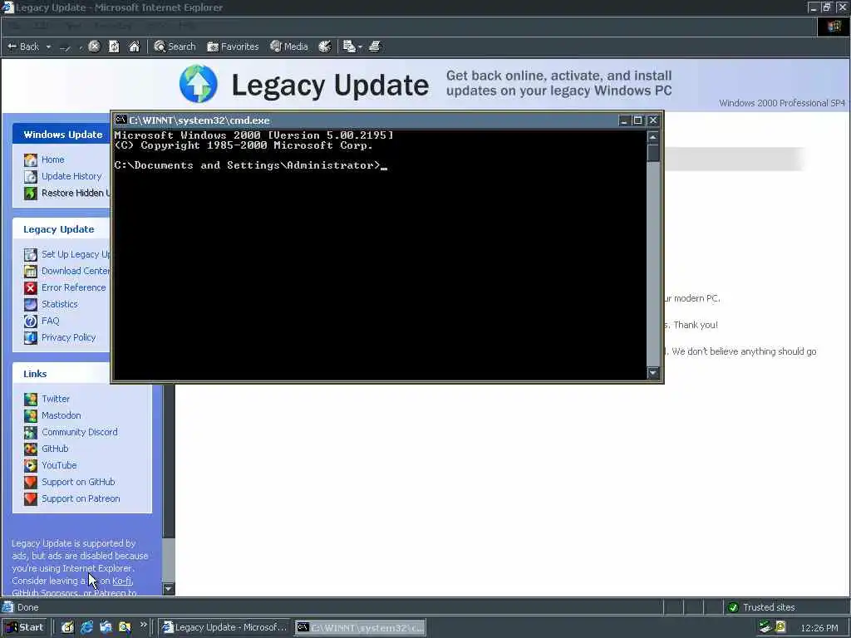
Task: Open the Support on Patreon link
Action: coord(81,498)
